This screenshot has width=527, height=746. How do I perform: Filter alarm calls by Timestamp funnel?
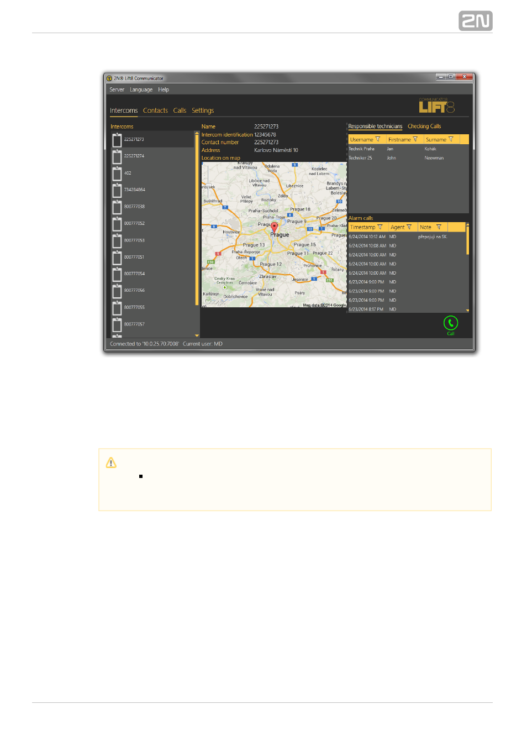coord(380,227)
